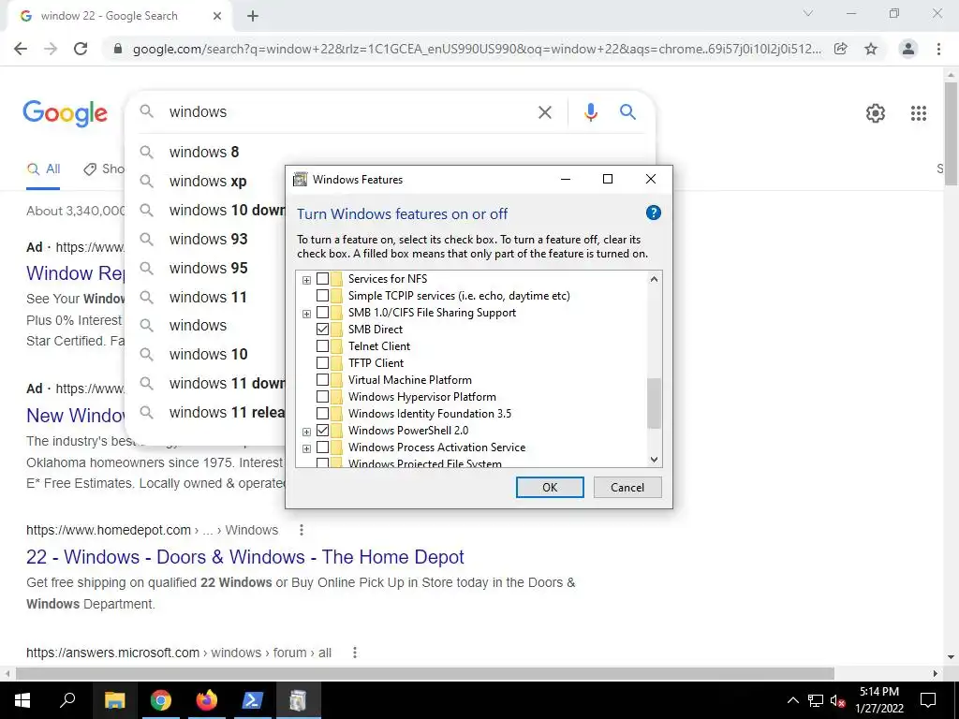Enable TFTP Client checkbox

322,363
